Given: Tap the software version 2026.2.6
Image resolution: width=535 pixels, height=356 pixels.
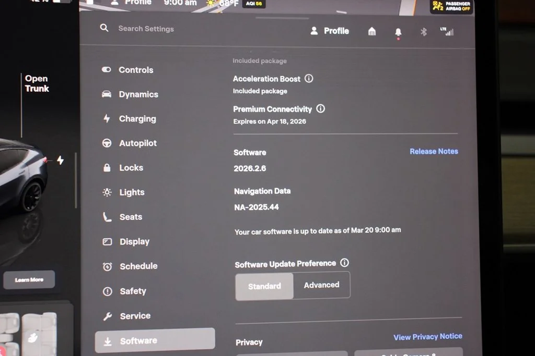Looking at the screenshot, I should pos(250,168).
